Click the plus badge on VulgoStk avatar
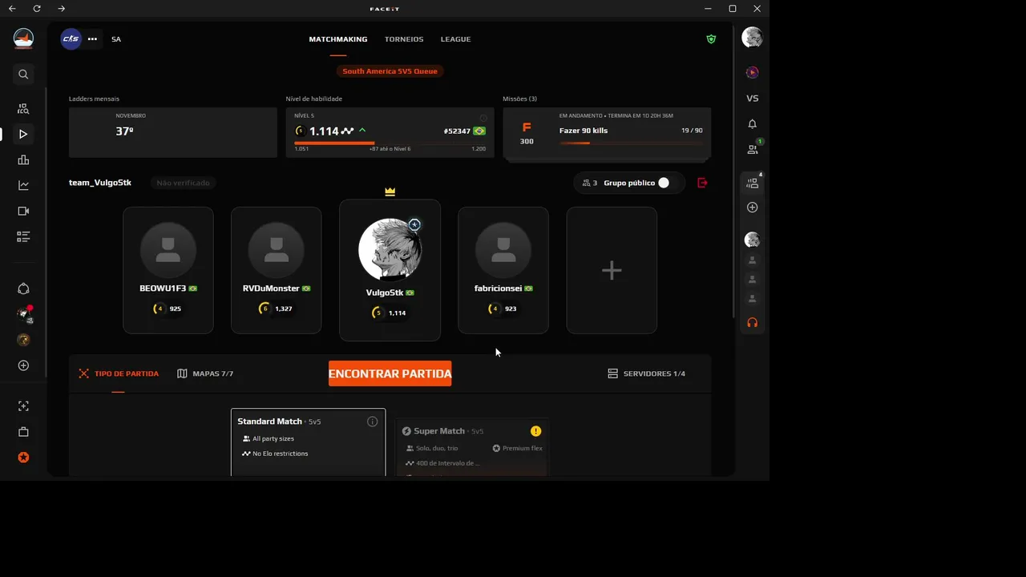This screenshot has width=1026, height=577. [x=414, y=225]
